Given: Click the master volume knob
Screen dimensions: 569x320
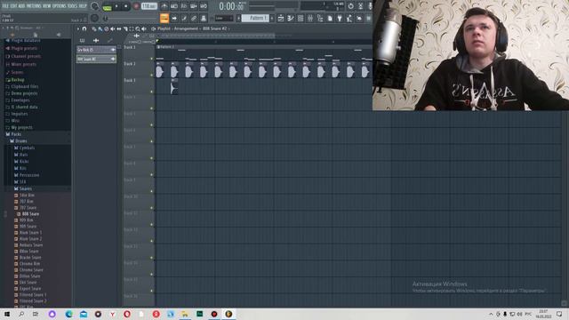Looking at the screenshot, I should click(x=95, y=6).
